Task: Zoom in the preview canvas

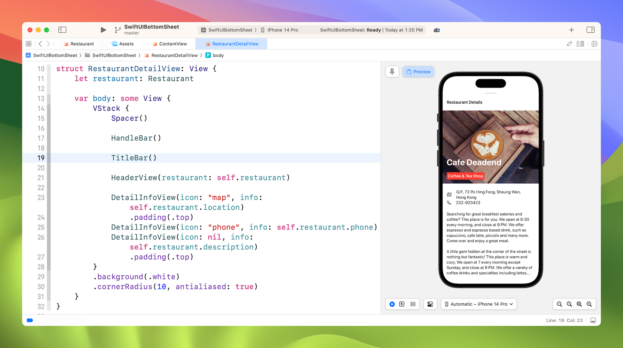Action: (x=589, y=304)
